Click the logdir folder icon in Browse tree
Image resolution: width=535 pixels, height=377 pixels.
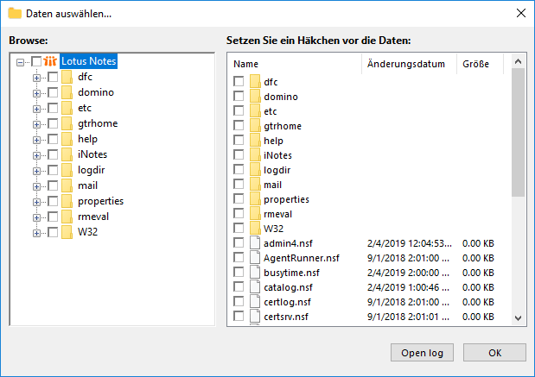(x=67, y=170)
